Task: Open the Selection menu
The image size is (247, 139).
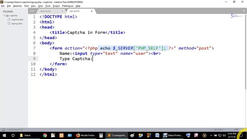Action: [17, 6]
